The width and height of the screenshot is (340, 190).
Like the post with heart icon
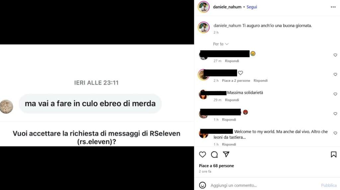point(202,155)
